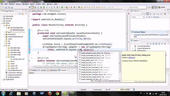
Task: Click the Run External Tools icon
Action: point(67,7)
